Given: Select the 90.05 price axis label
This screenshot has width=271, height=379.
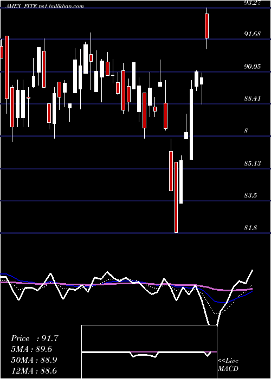Looking at the screenshot, I should click(x=253, y=67).
